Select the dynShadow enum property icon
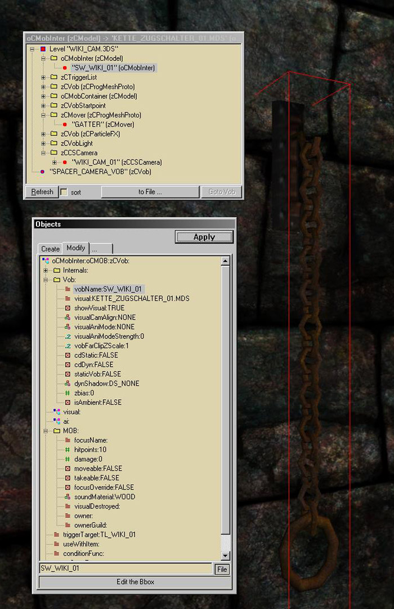This screenshot has width=394, height=609. point(68,383)
